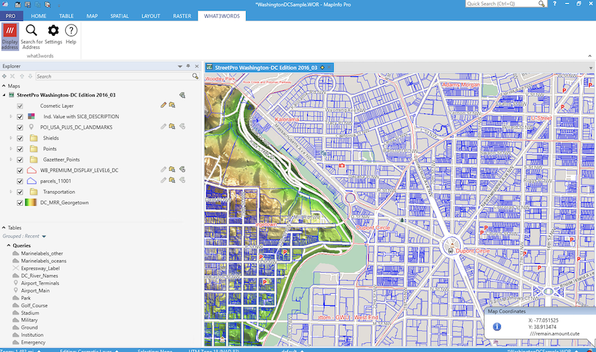Open the Search for Address tool
The width and height of the screenshot is (596, 352).
pos(31,36)
